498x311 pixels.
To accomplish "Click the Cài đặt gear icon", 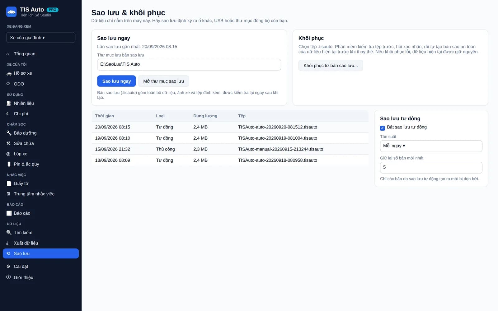I will coord(8,266).
